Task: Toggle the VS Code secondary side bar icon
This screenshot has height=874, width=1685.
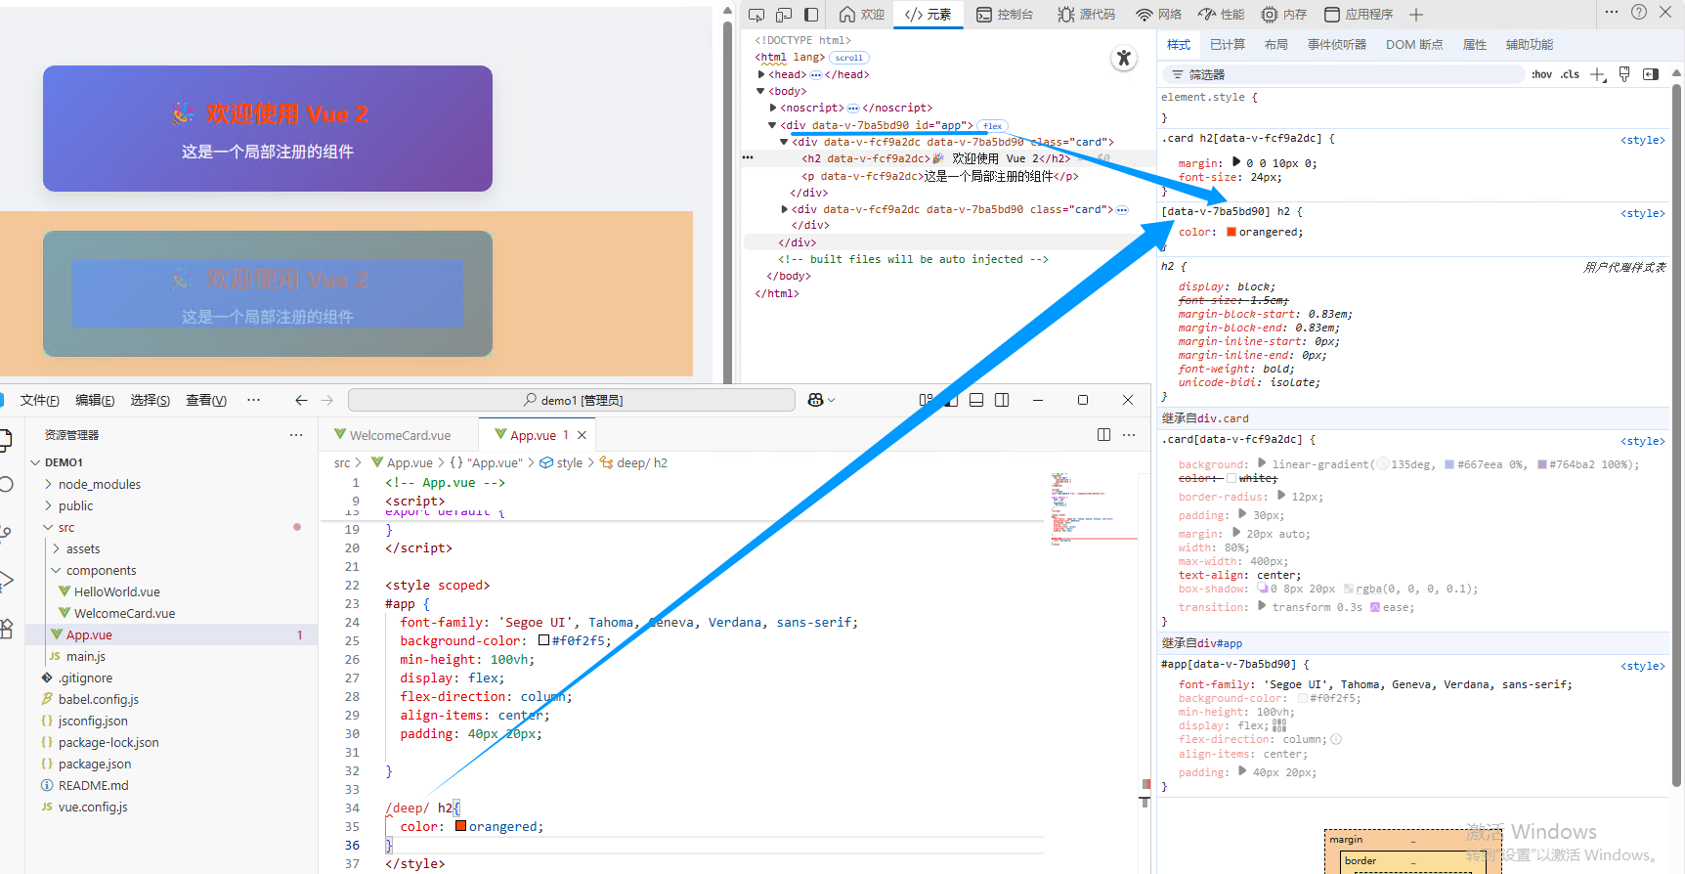Action: 1002,400
